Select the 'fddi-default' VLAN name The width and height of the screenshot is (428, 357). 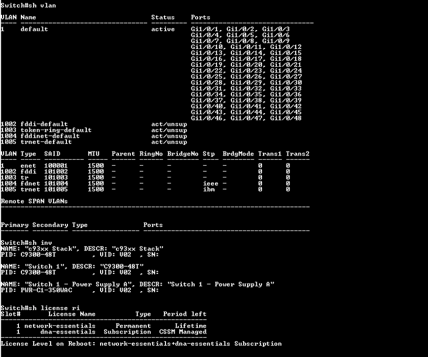(x=44, y=124)
